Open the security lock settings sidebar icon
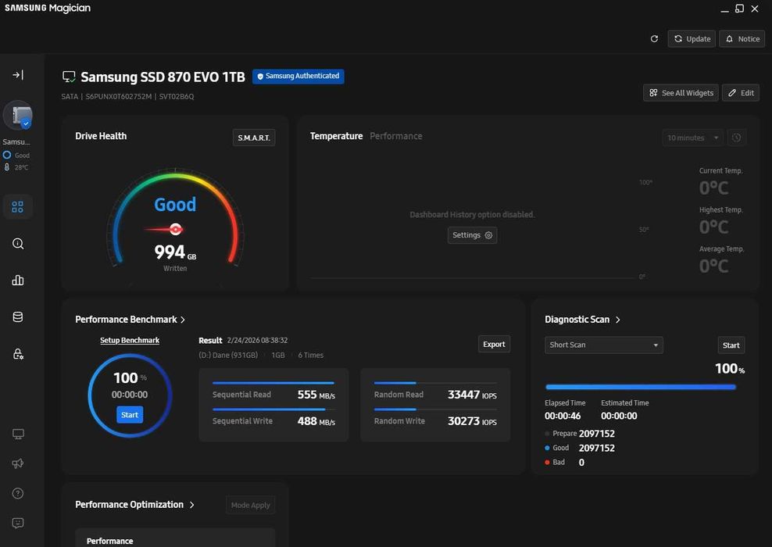 [x=18, y=354]
